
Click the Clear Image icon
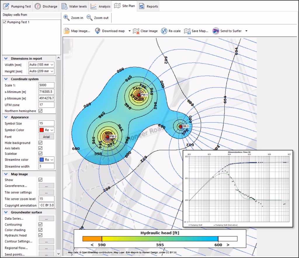tap(136, 31)
